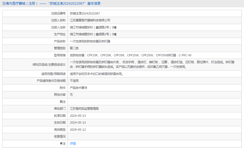Select registration number value 苏械注准20242021067

(x=85, y=13)
